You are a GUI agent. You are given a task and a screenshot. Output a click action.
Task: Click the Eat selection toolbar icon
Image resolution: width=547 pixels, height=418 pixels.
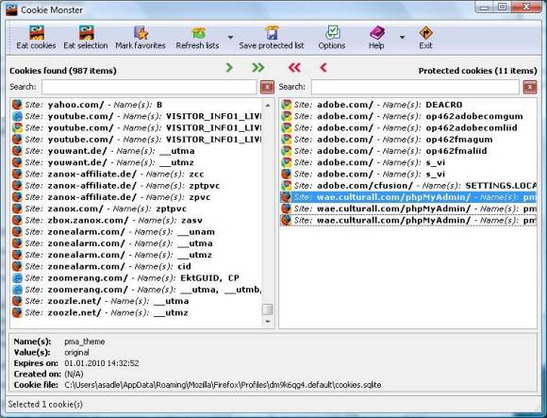point(86,33)
